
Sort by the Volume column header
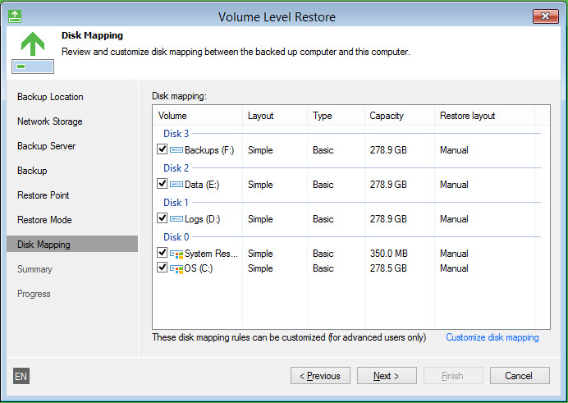[x=173, y=116]
